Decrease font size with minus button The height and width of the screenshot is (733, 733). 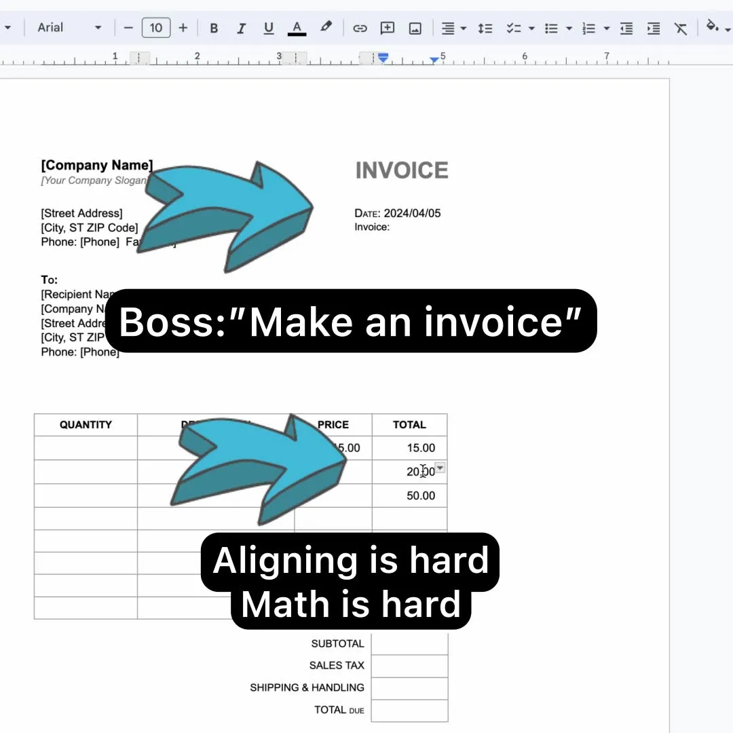[x=128, y=28]
